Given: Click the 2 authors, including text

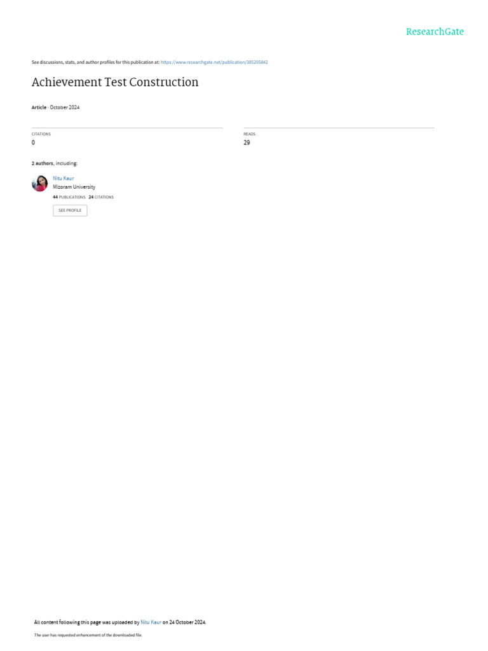Looking at the screenshot, I should coord(55,163).
